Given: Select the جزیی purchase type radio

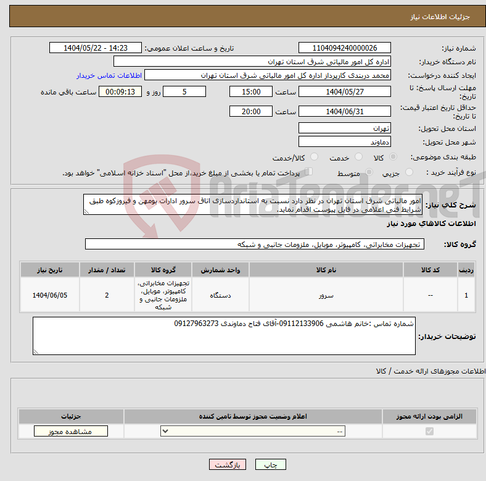Looking at the screenshot, I should point(409,172).
